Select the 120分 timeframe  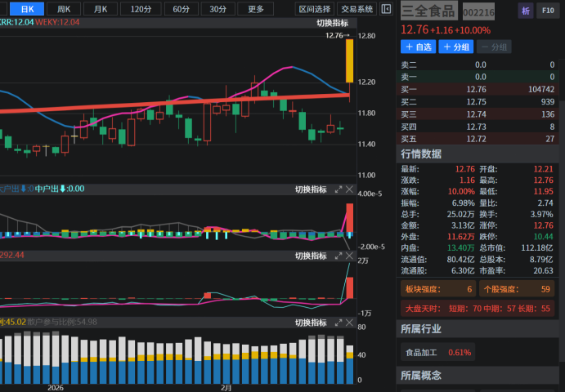(x=141, y=9)
